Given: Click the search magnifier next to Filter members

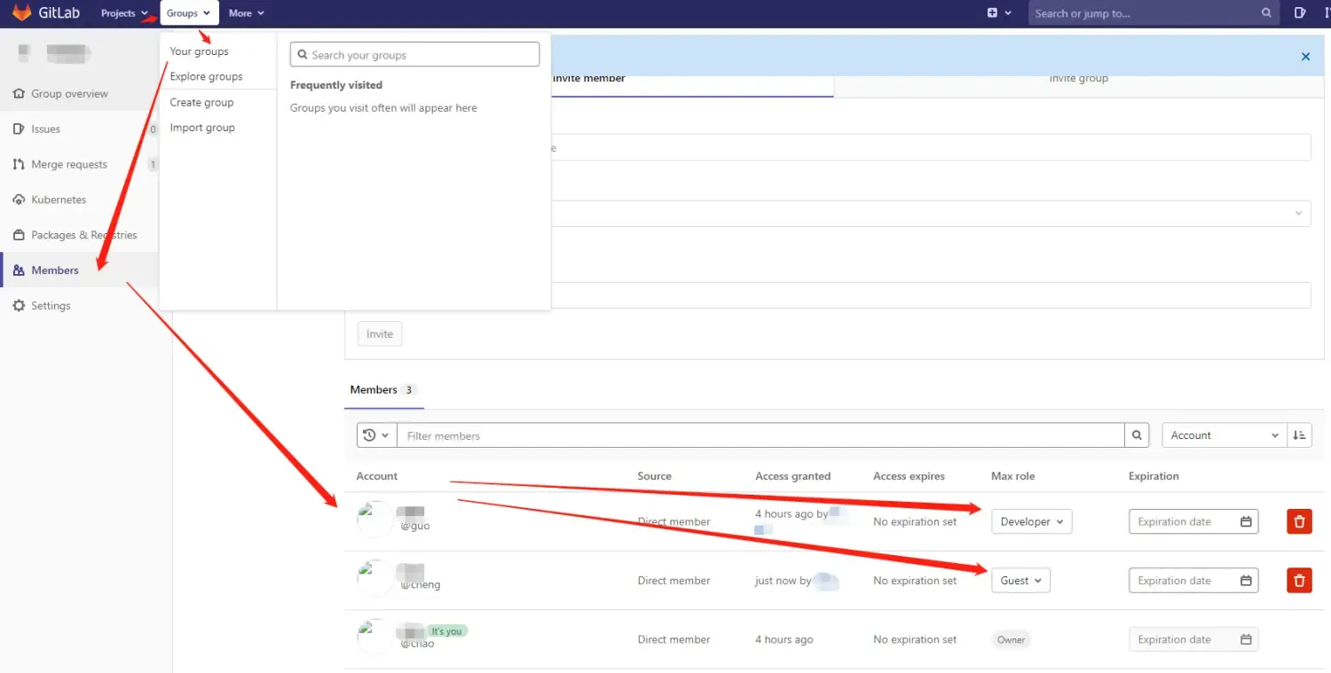Looking at the screenshot, I should pyautogui.click(x=1137, y=435).
